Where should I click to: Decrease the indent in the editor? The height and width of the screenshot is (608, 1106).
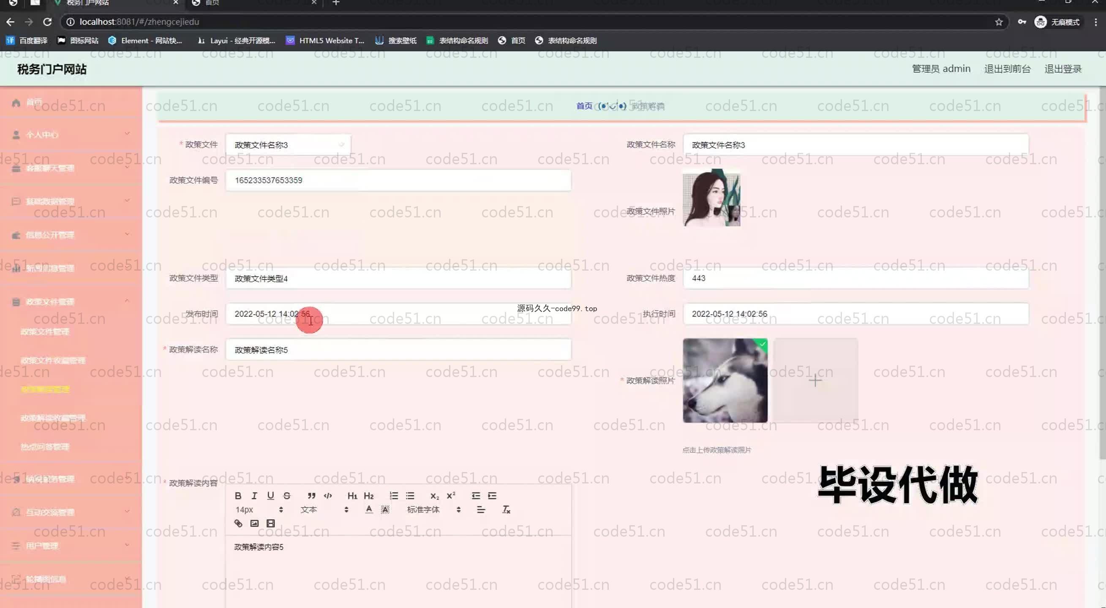[x=476, y=496]
